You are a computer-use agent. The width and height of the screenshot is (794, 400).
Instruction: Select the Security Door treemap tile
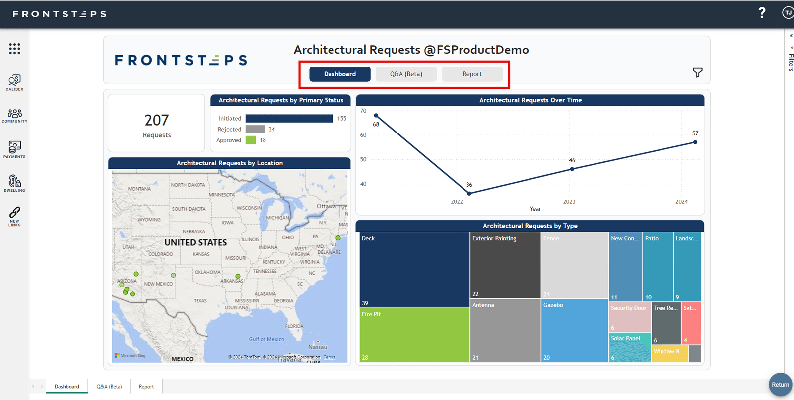pos(630,317)
